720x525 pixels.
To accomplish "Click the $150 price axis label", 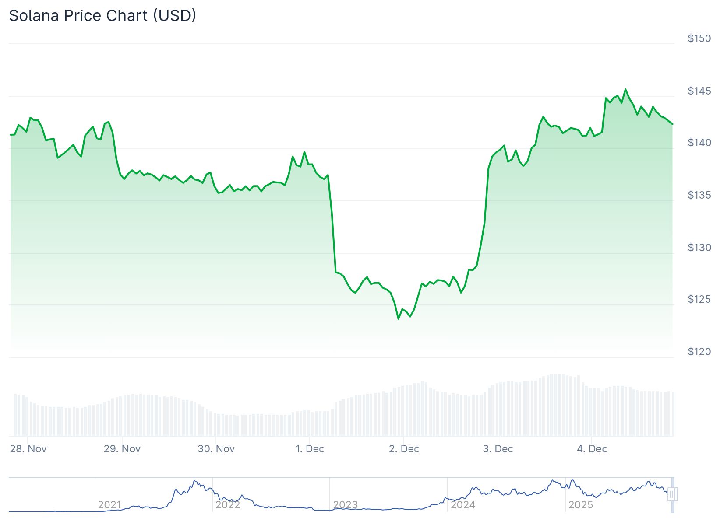I will pyautogui.click(x=699, y=38).
